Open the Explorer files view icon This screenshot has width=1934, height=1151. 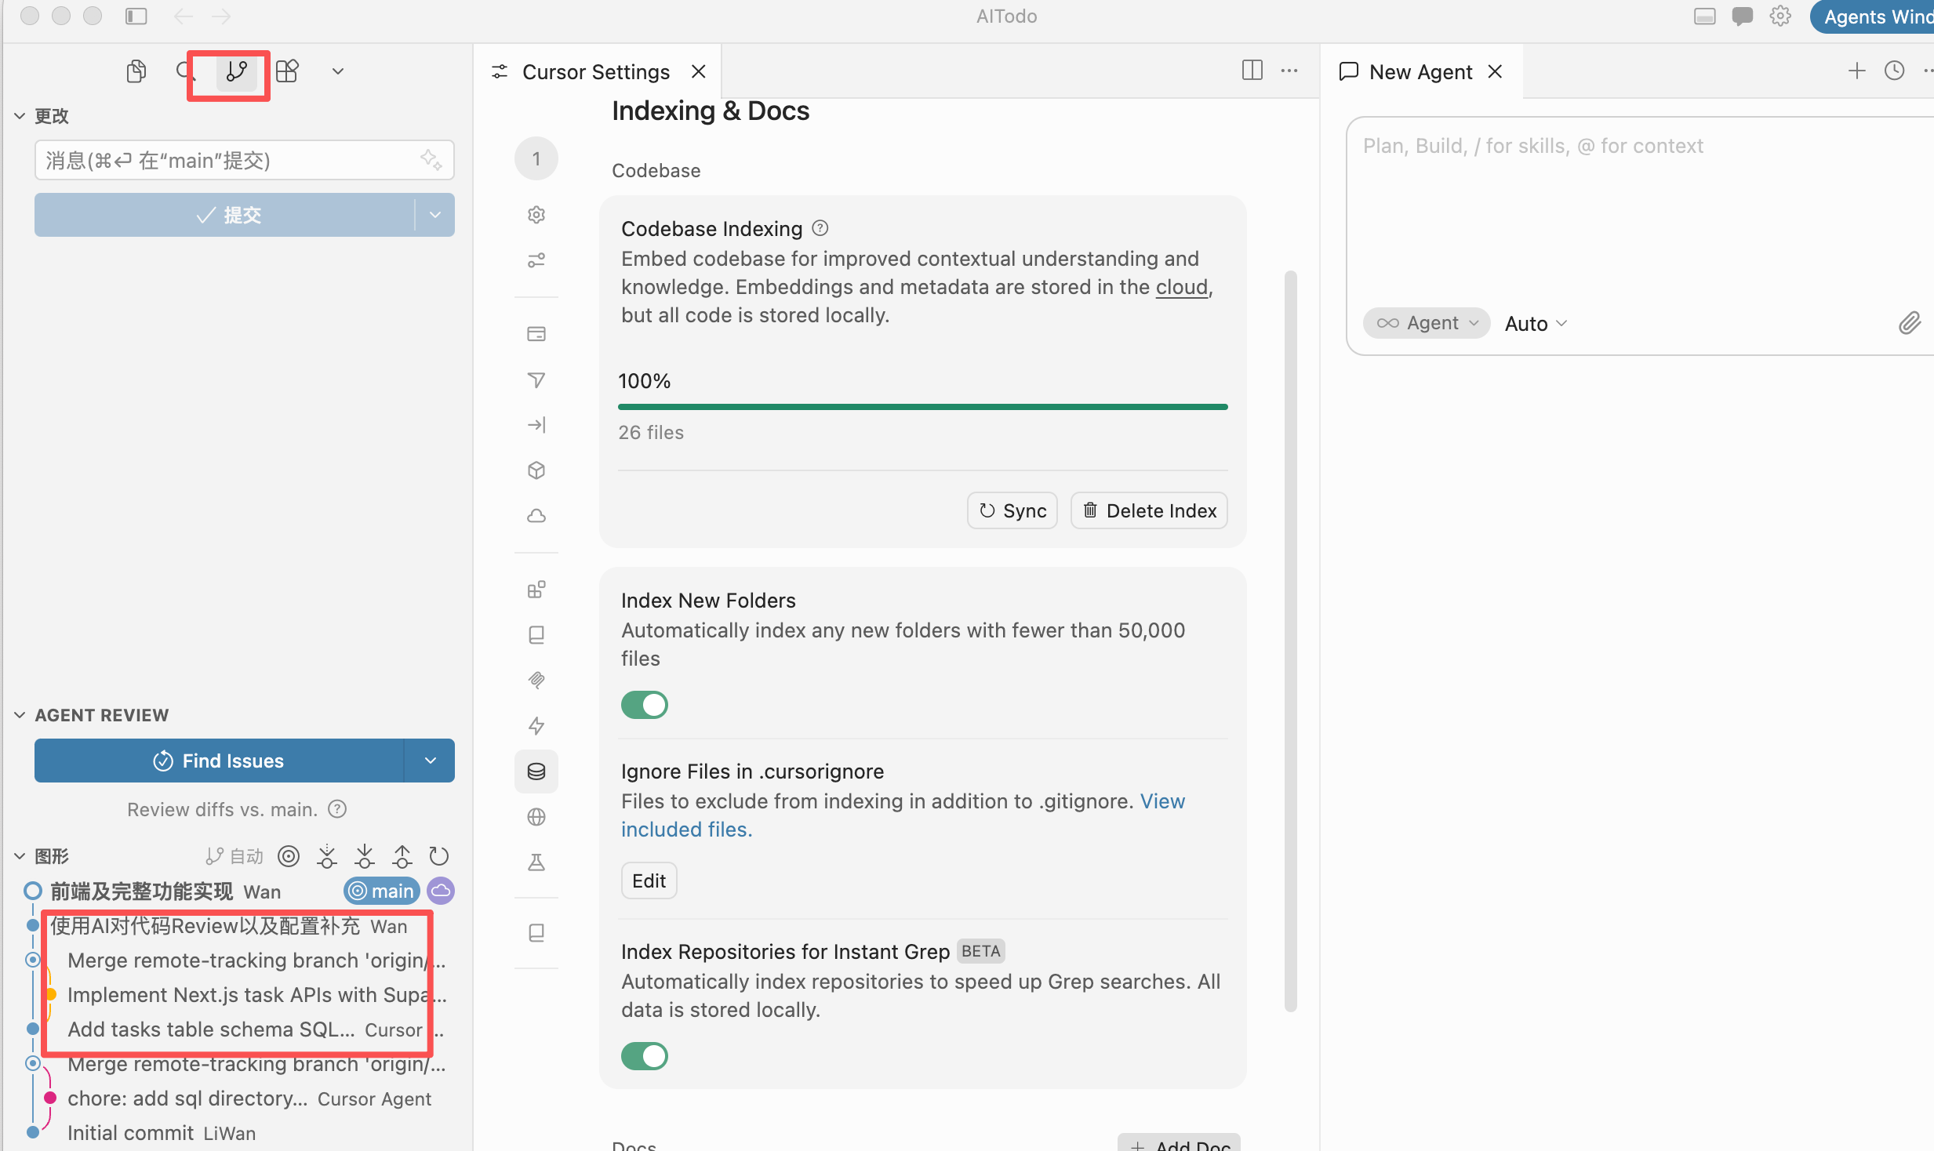pyautogui.click(x=136, y=71)
